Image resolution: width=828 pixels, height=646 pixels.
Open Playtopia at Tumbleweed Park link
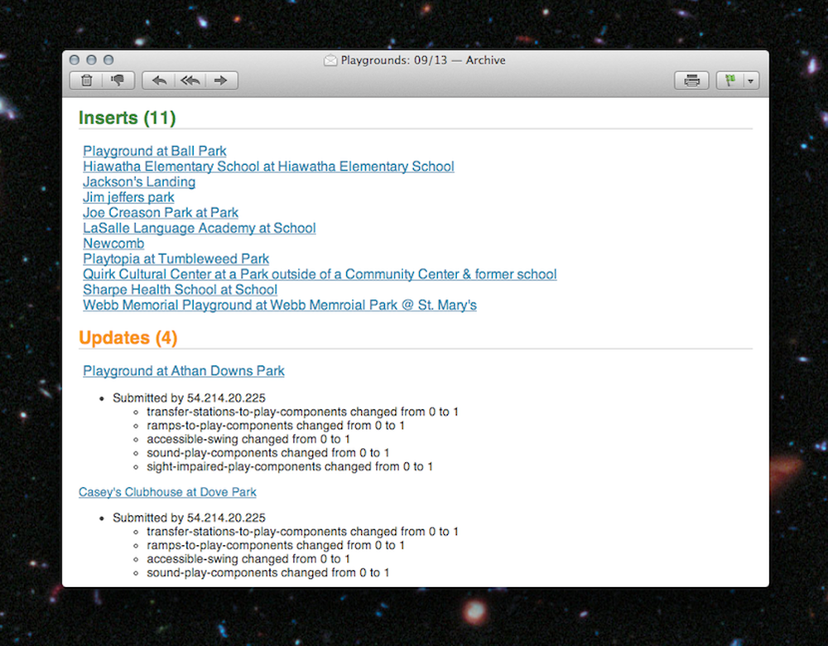[176, 259]
